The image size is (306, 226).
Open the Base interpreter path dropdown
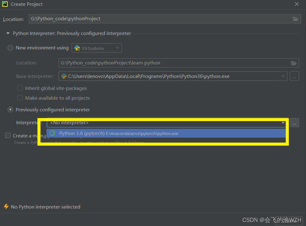click(283, 76)
